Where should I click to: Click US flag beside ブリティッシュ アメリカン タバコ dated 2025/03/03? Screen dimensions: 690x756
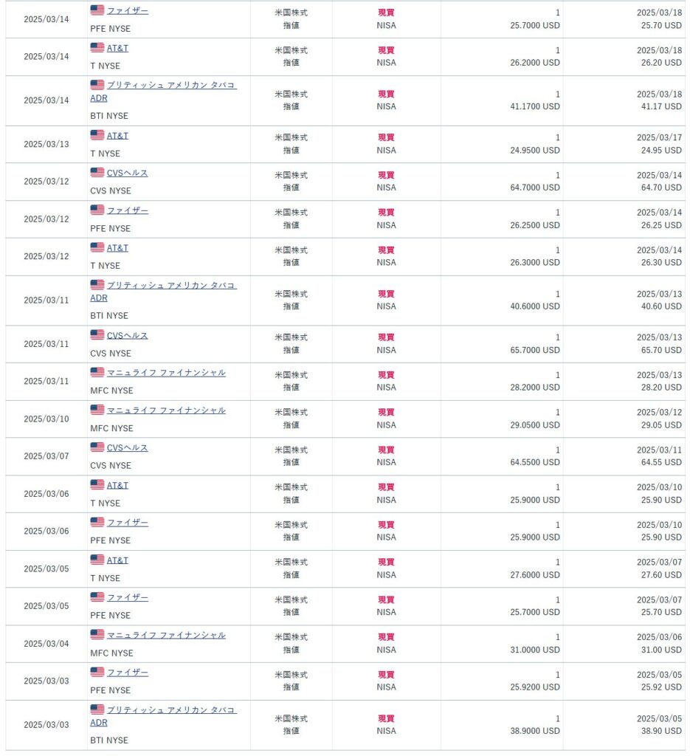tap(97, 709)
